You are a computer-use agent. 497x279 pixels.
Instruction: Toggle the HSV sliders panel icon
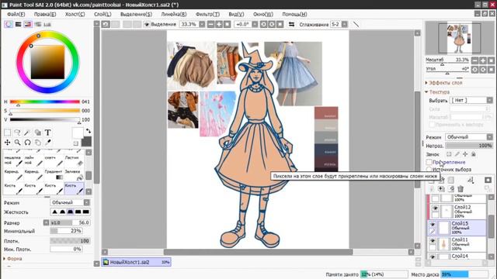click(x=28, y=24)
